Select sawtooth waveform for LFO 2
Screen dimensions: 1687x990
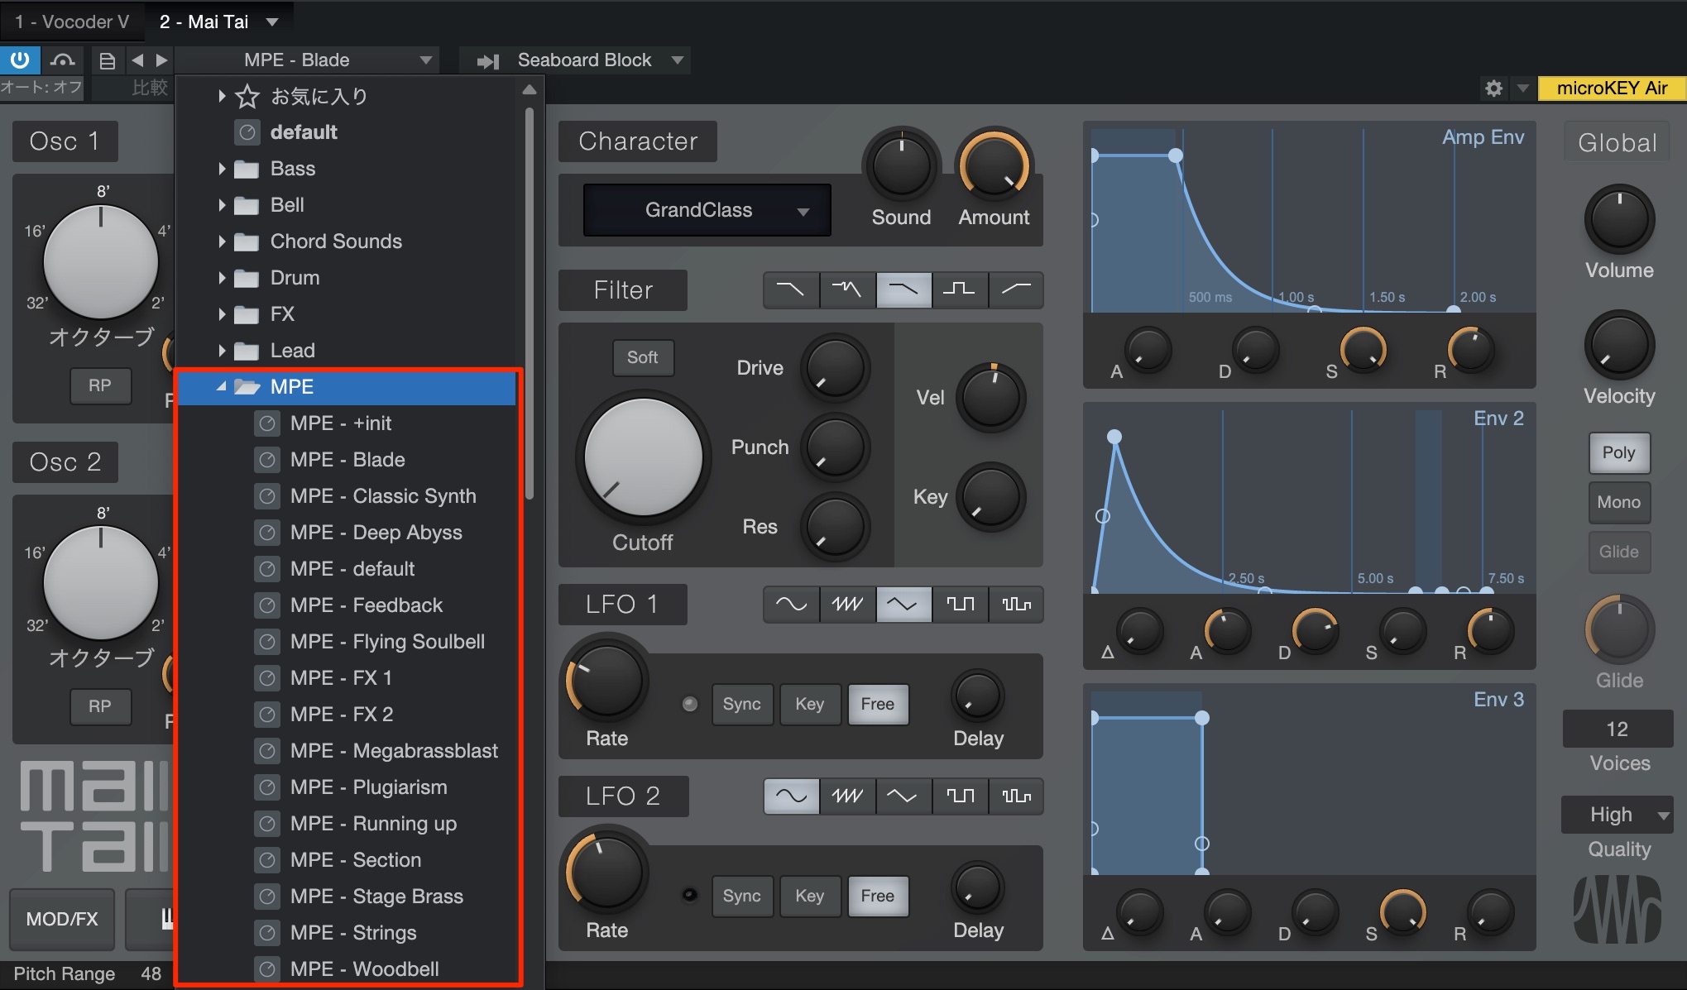point(847,796)
